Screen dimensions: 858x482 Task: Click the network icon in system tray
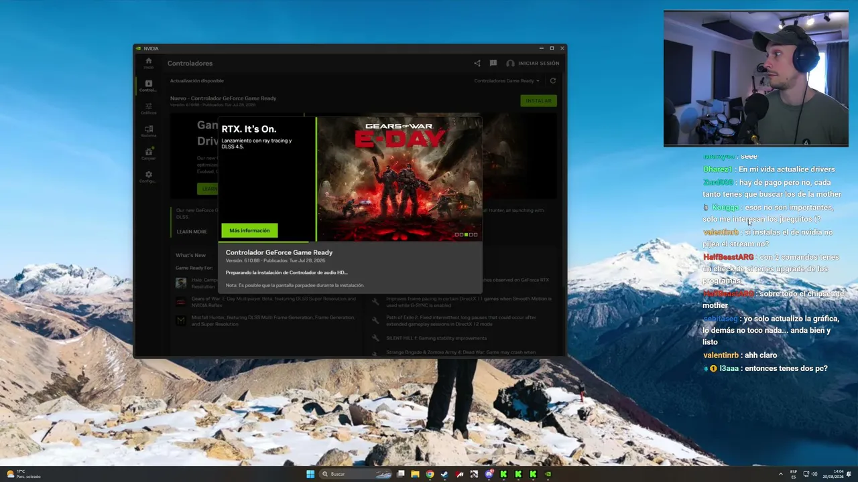pyautogui.click(x=806, y=474)
